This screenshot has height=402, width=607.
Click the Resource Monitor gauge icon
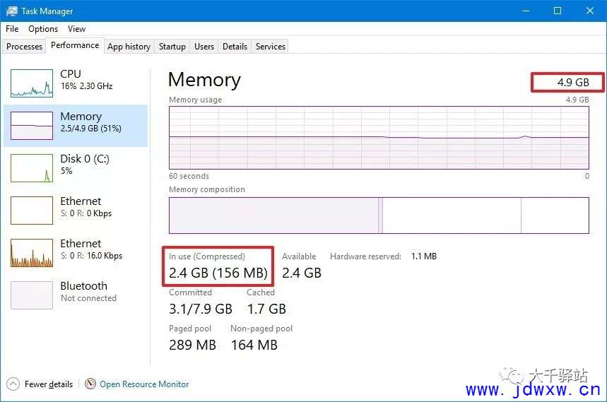[x=90, y=384]
